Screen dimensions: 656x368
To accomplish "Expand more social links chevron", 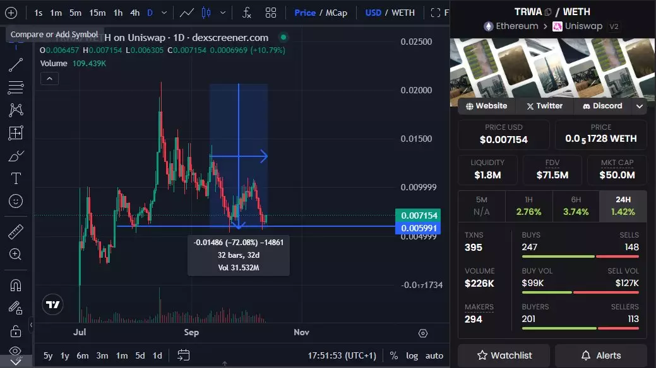I will [640, 106].
